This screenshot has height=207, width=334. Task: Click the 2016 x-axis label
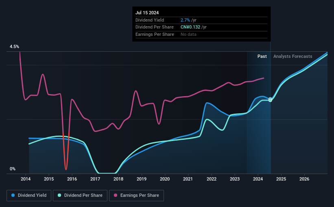72,179
